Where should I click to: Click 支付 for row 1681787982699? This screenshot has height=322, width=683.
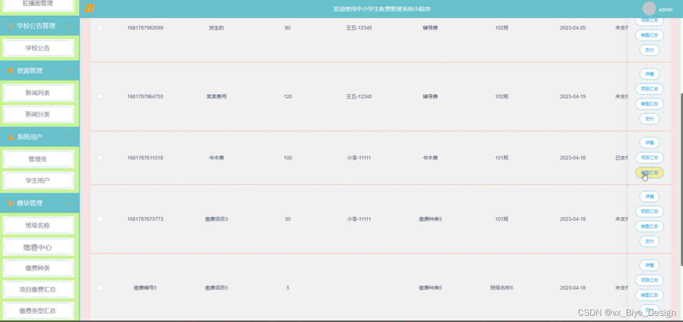click(x=649, y=50)
